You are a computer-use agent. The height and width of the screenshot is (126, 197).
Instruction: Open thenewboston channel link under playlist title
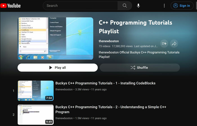109,41
